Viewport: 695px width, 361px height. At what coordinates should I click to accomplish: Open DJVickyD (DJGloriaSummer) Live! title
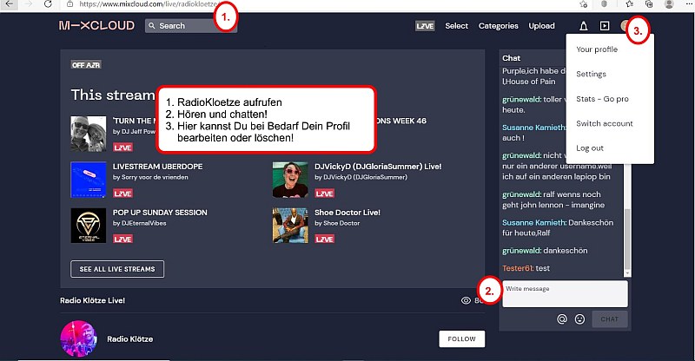click(378, 167)
